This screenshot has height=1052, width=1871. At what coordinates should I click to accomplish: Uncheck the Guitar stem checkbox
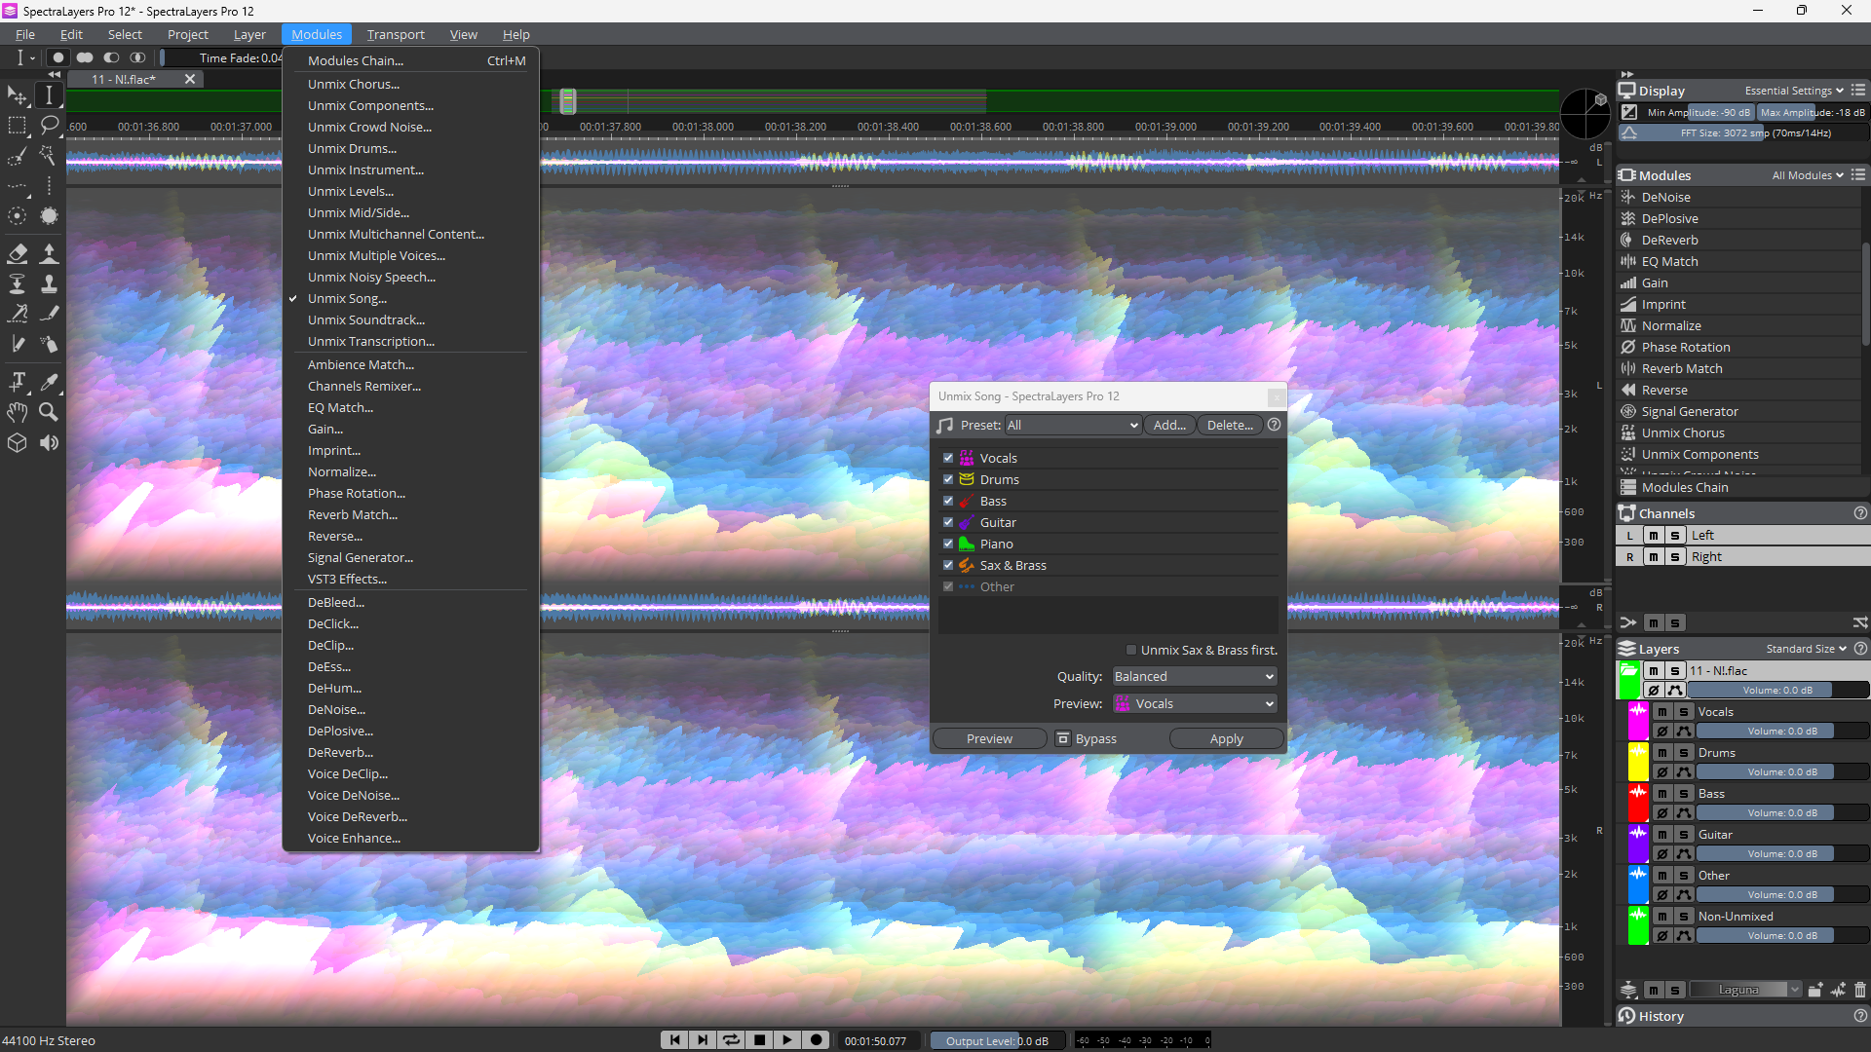point(948,522)
